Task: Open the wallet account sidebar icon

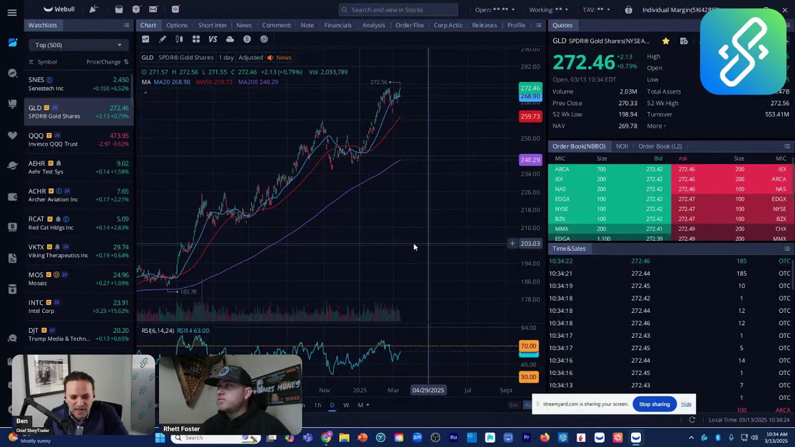Action: coord(12,196)
